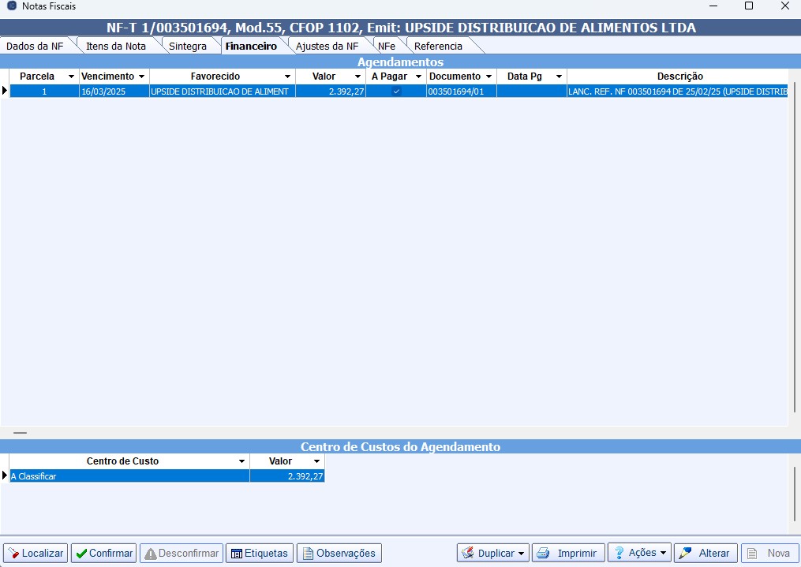Click the Agendamentos vertical scrollbar
This screenshot has width=801, height=567.
tap(794, 237)
